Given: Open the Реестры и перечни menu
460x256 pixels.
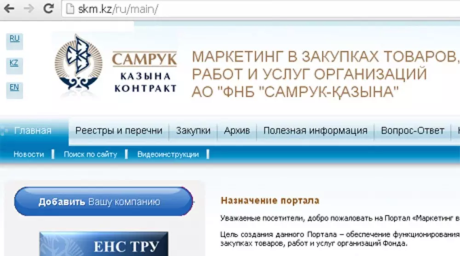Looking at the screenshot, I should [119, 131].
